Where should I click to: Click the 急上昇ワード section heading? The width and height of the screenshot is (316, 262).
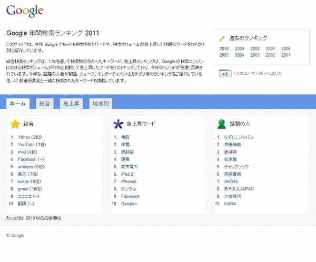(141, 124)
